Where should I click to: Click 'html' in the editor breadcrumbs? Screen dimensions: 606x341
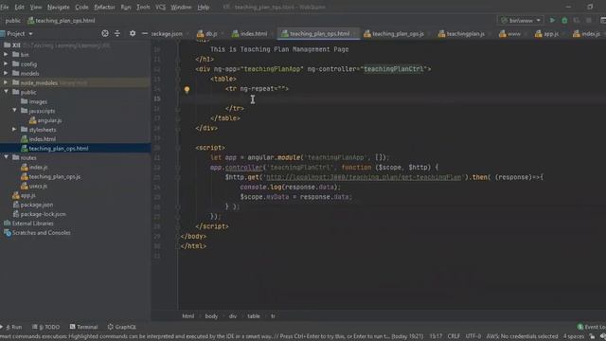pyautogui.click(x=188, y=316)
